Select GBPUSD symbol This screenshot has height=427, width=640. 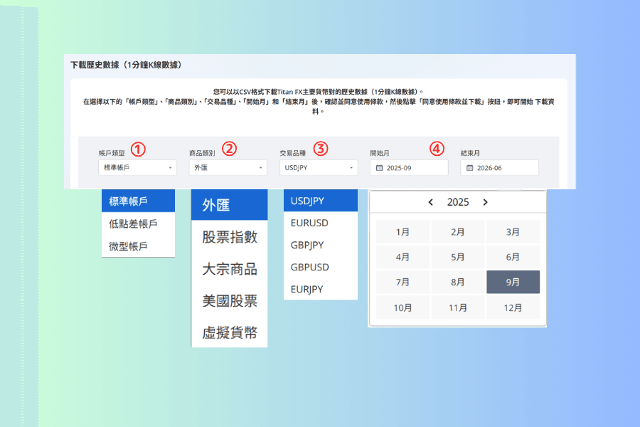321,268
